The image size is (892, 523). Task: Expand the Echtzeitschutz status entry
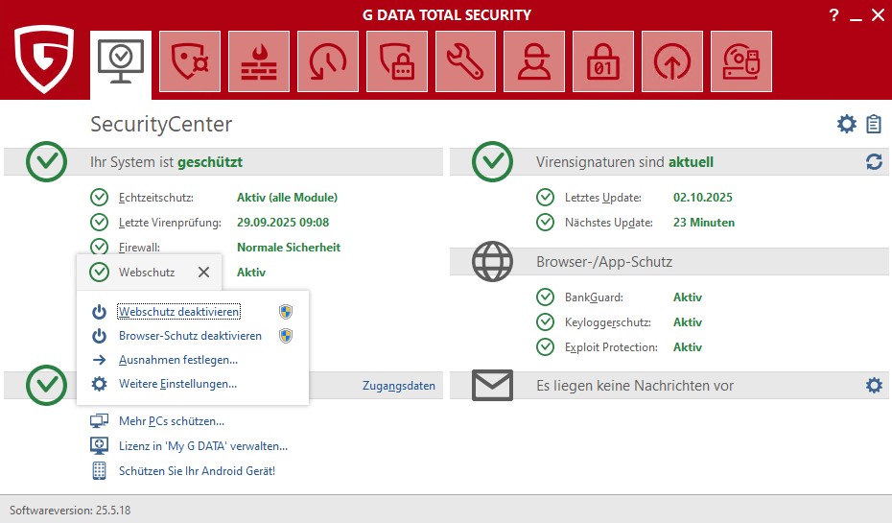pos(155,198)
